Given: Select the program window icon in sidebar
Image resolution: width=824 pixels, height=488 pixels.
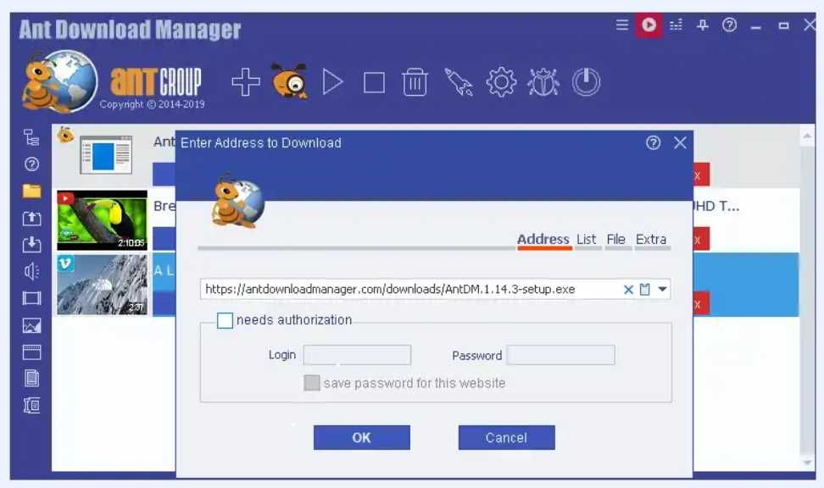Looking at the screenshot, I should pos(31,352).
